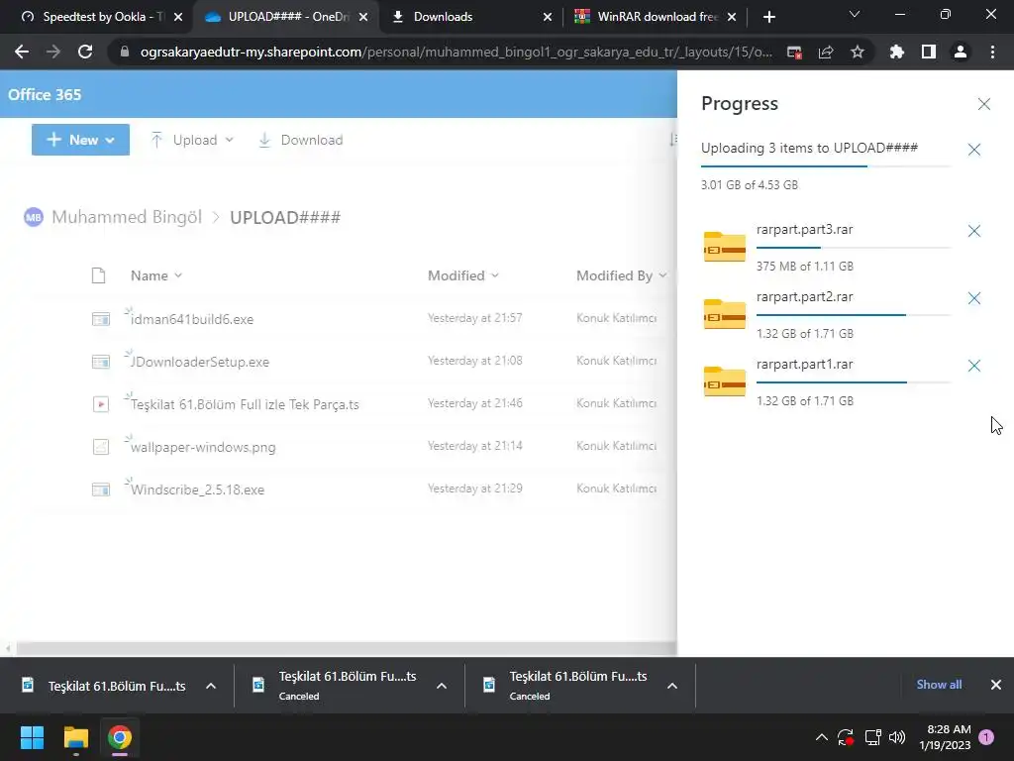Viewport: 1014px width, 761px height.
Task: Cancel uploading all 3 items
Action: click(974, 150)
